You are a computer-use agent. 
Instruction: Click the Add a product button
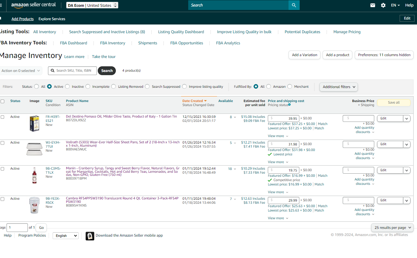click(x=337, y=55)
